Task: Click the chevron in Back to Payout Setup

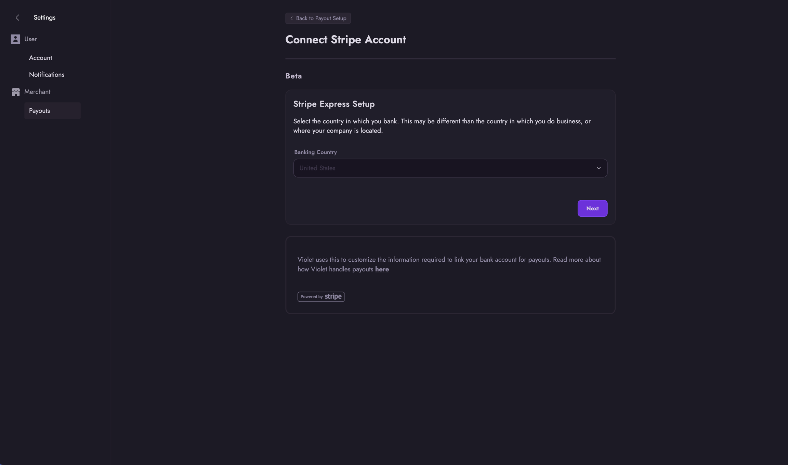Action: [291, 18]
